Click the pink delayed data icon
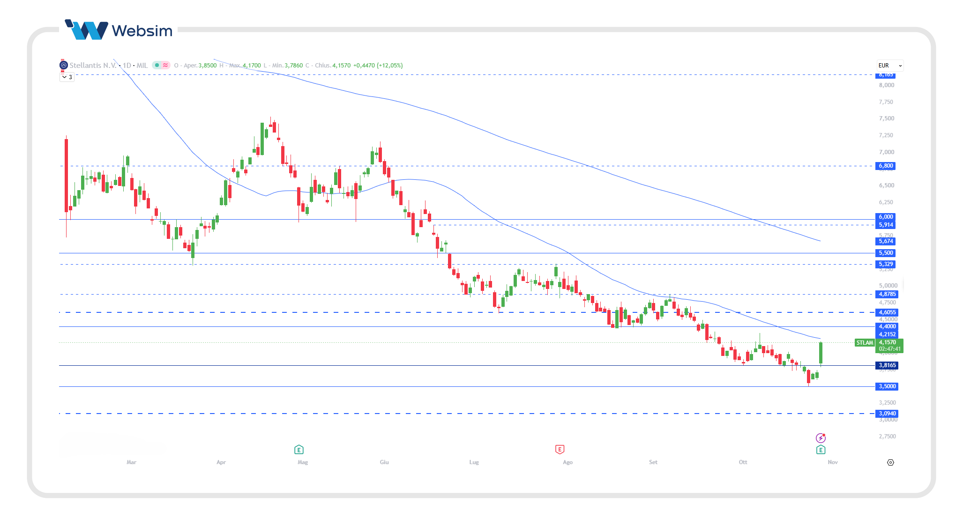The height and width of the screenshot is (525, 963). tap(165, 65)
